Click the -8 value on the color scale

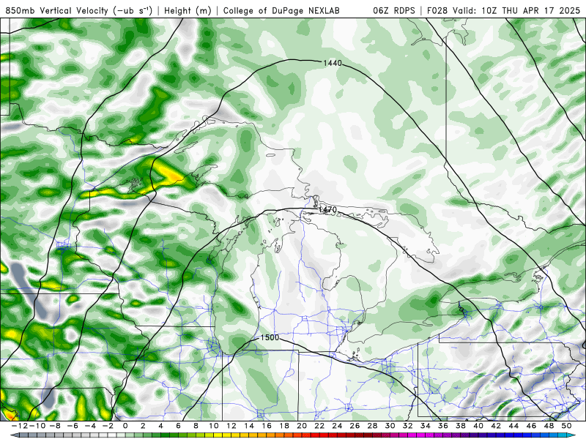55,426
